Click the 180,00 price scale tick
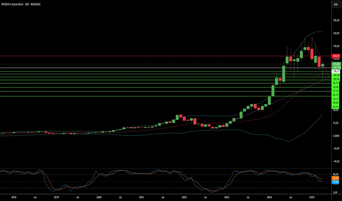This screenshot has width=342, height=201. [x=336, y=20]
